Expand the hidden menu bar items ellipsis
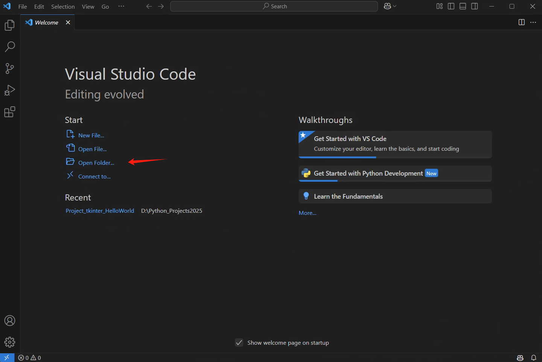The image size is (542, 362). (x=121, y=6)
